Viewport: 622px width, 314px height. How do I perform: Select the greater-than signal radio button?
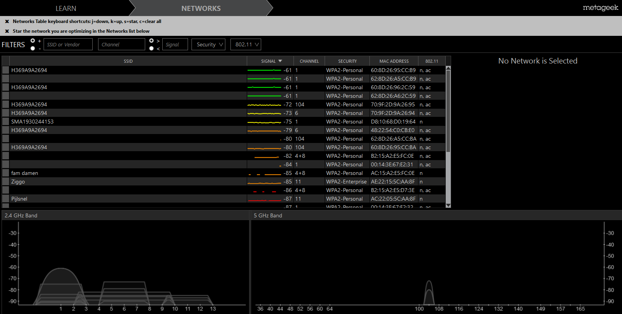(x=151, y=41)
